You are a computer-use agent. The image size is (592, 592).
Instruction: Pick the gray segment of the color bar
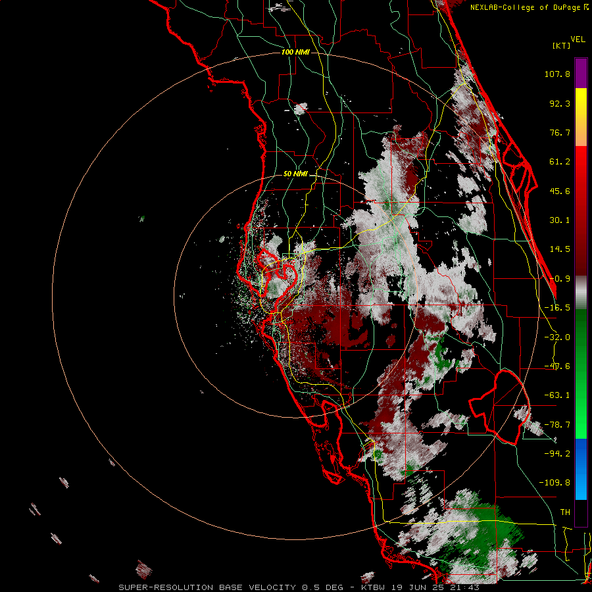pos(581,293)
